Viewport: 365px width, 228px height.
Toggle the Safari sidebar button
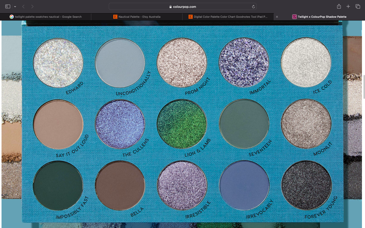point(8,7)
